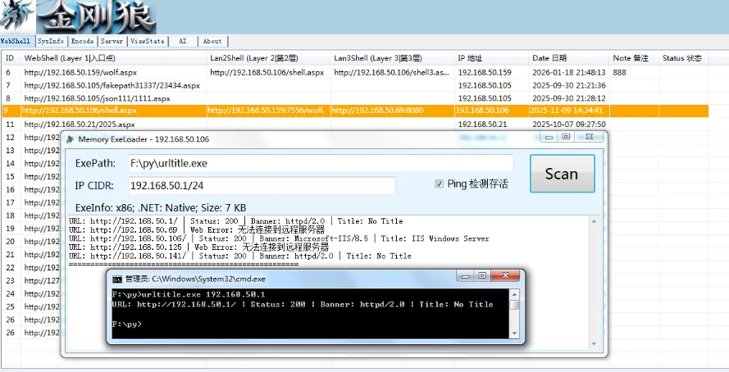Click the cmd.exe window title icon
Viewport: 729px width, 372px height.
pyautogui.click(x=117, y=279)
